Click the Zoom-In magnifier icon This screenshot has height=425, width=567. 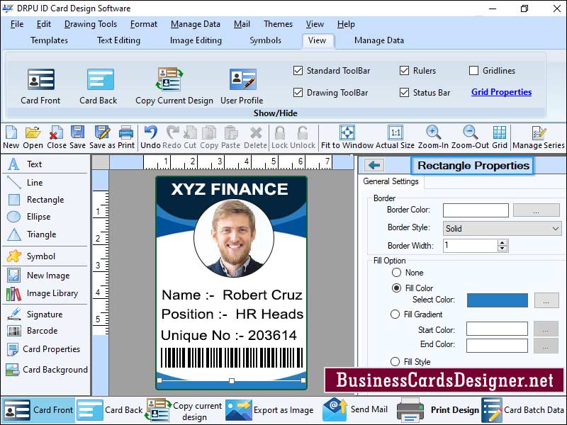pos(433,132)
